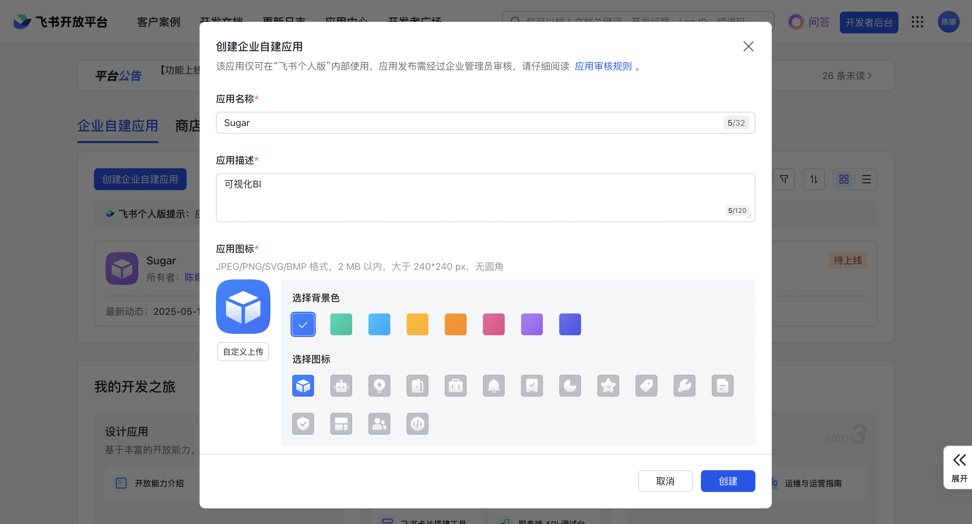This screenshot has height=524, width=972.
Task: Click the 待上线 status tag
Action: click(x=847, y=261)
